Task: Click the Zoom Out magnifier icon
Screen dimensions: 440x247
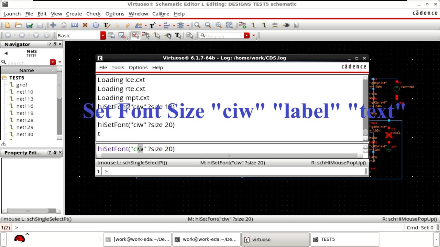Action: (208, 25)
